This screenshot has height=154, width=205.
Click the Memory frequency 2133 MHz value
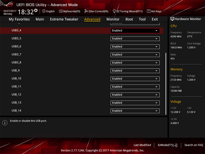(176, 80)
